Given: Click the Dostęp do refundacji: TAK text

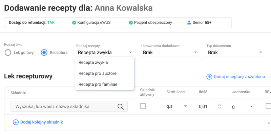Looking at the screenshot, I should pyautogui.click(x=32, y=23).
